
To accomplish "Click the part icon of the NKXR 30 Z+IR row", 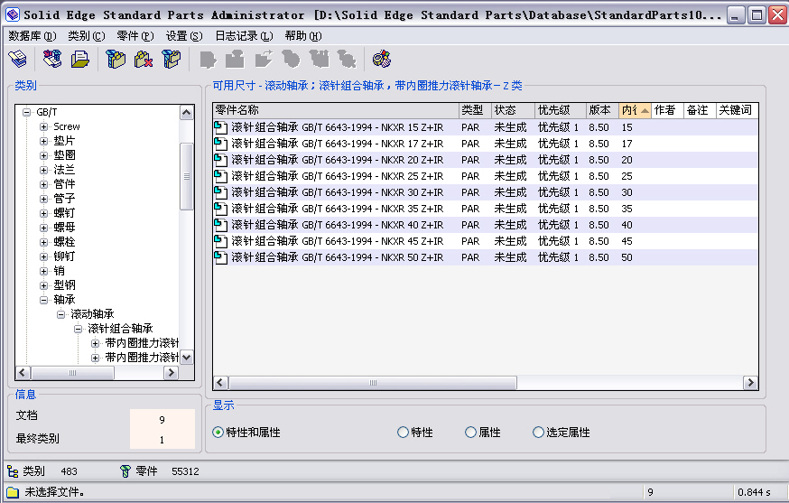I will click(221, 192).
